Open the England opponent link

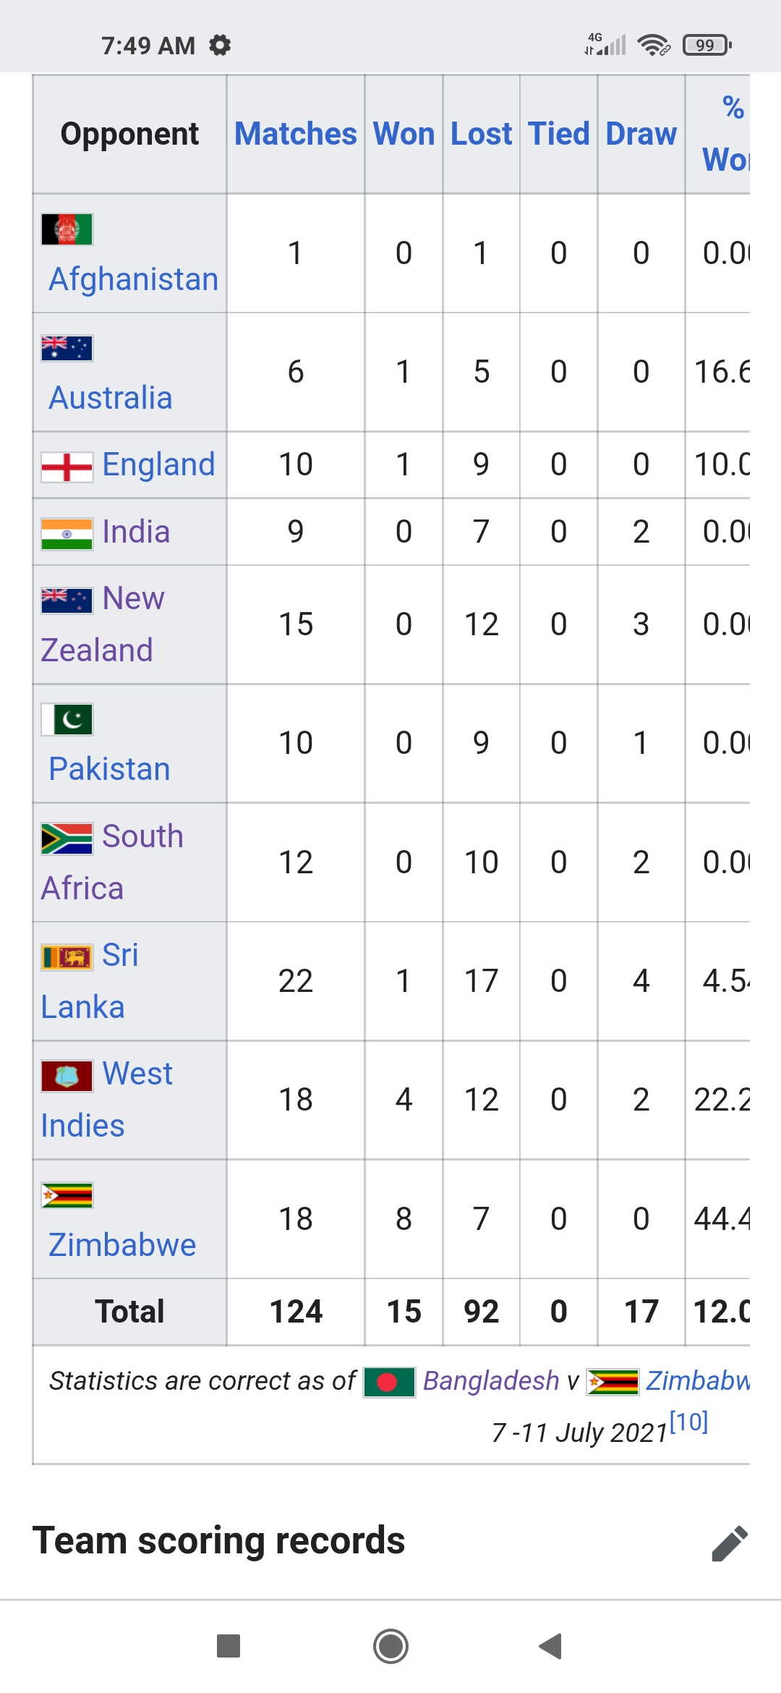(x=158, y=464)
